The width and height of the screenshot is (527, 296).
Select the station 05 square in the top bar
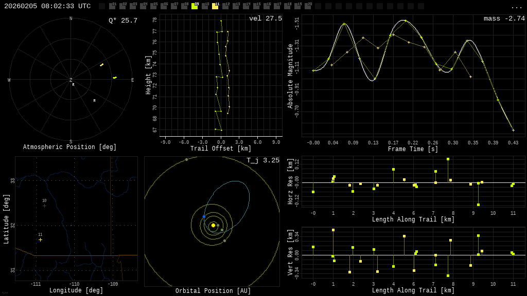[x=153, y=6]
